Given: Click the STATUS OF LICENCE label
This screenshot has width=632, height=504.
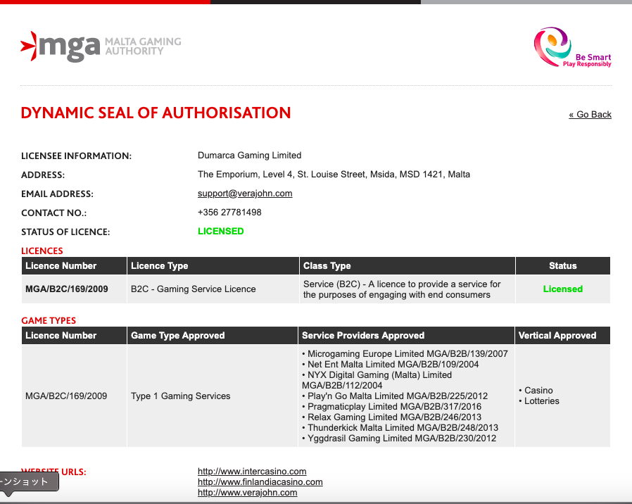Looking at the screenshot, I should pyautogui.click(x=65, y=232).
